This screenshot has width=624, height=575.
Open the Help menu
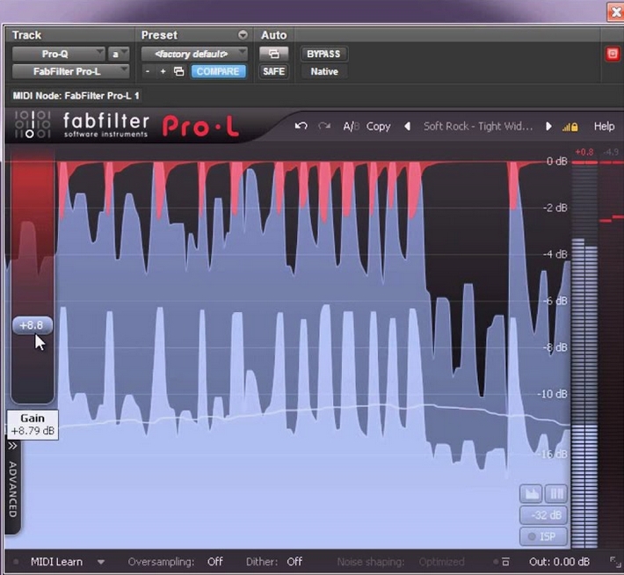click(x=604, y=127)
